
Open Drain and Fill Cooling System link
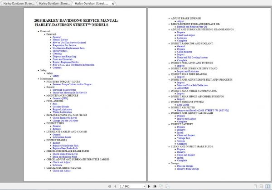tap(192, 58)
